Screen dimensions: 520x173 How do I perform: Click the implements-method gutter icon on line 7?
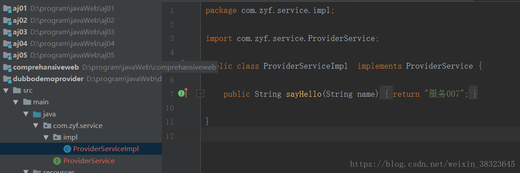(183, 94)
